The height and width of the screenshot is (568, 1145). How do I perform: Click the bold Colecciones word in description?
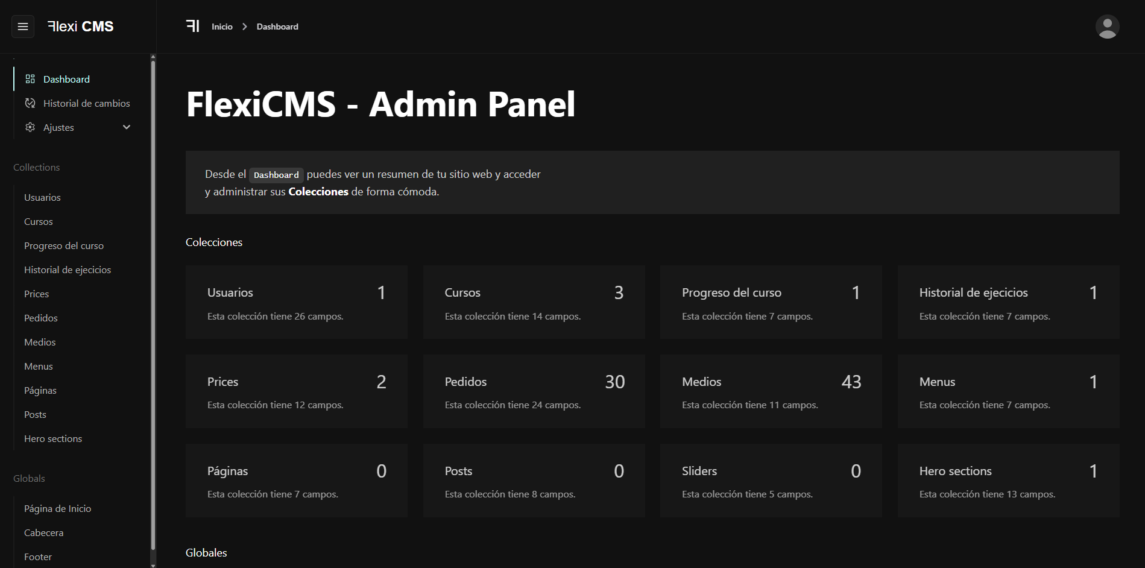(318, 192)
